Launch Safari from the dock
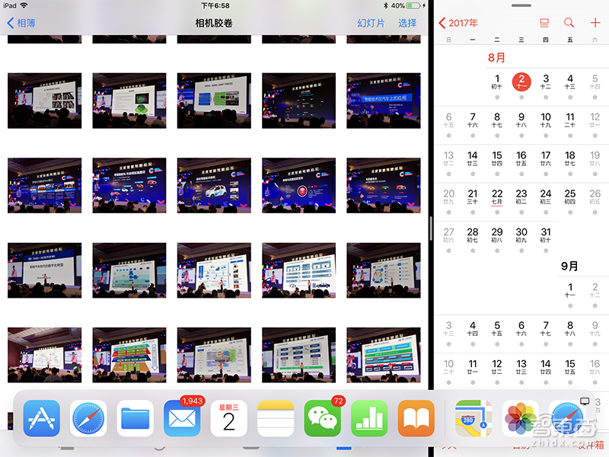This screenshot has height=457, width=609. pyautogui.click(x=88, y=417)
